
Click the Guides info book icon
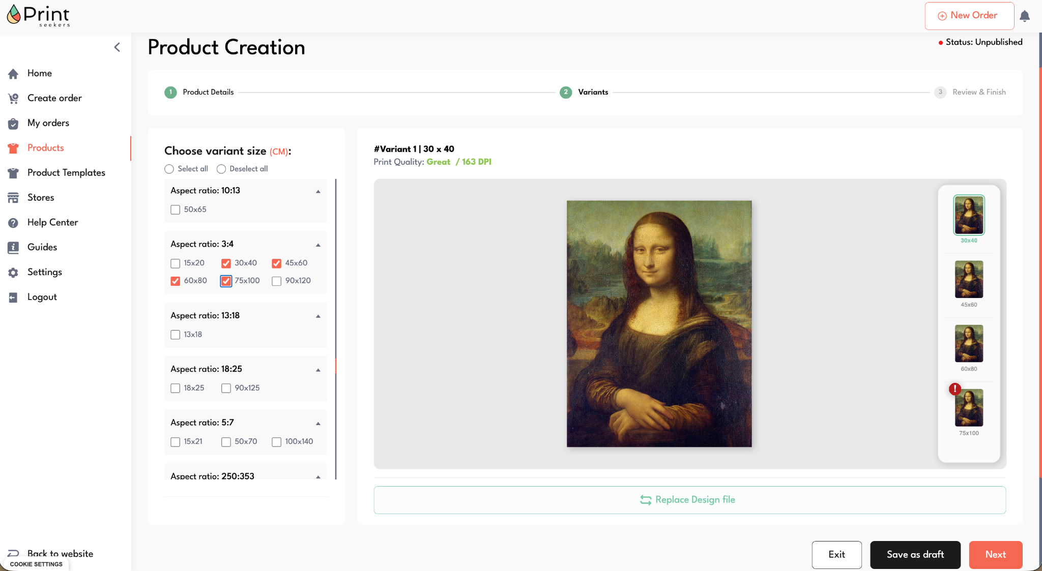13,248
